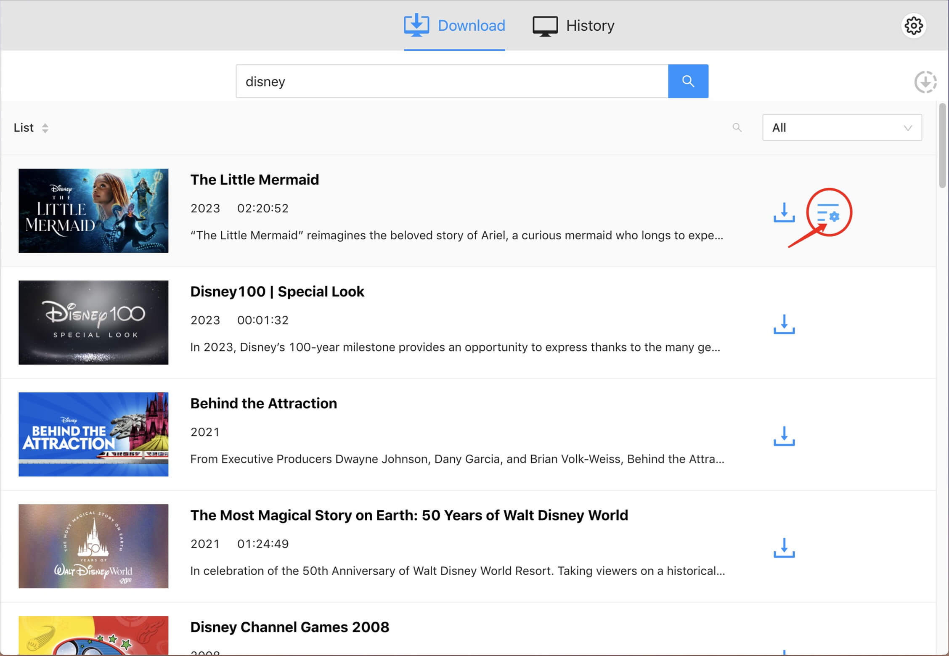949x656 pixels.
Task: Click the duration 01:24:49
Action: [x=263, y=544]
